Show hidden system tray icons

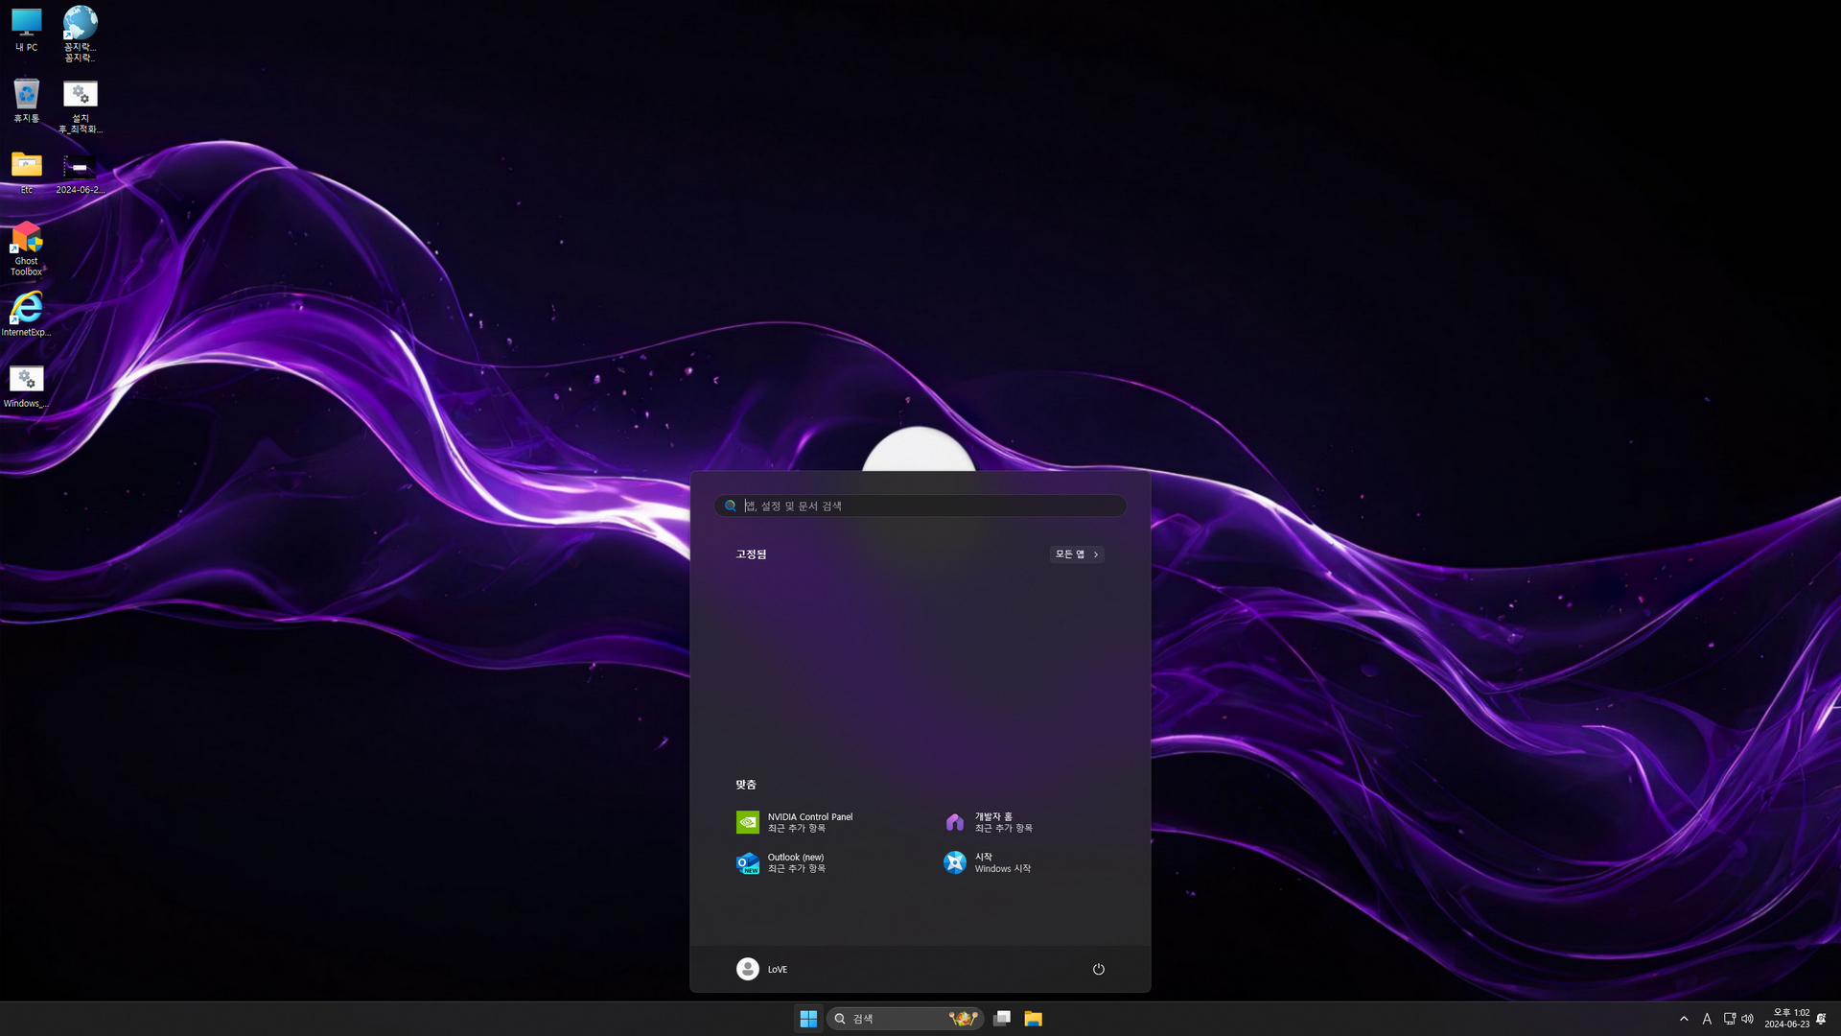(1684, 1019)
